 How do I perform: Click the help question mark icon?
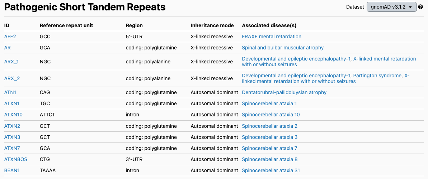[x=420, y=7]
